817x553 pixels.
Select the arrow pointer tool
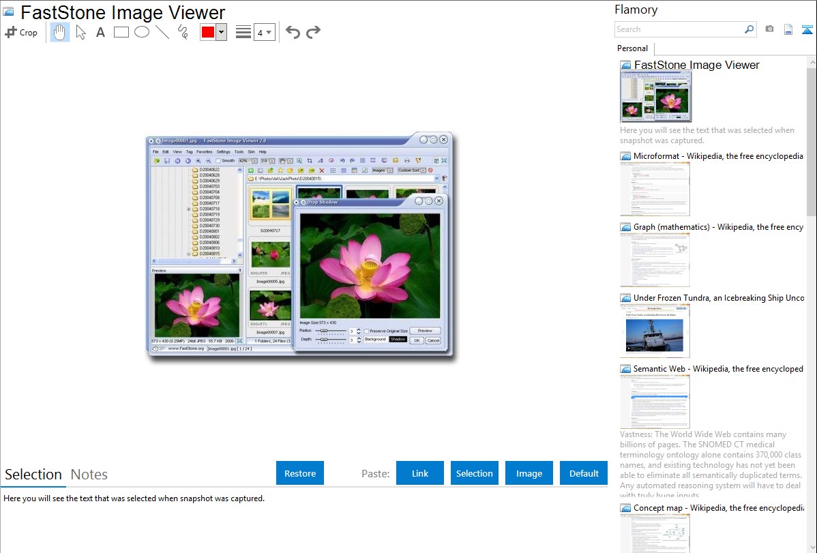click(80, 32)
